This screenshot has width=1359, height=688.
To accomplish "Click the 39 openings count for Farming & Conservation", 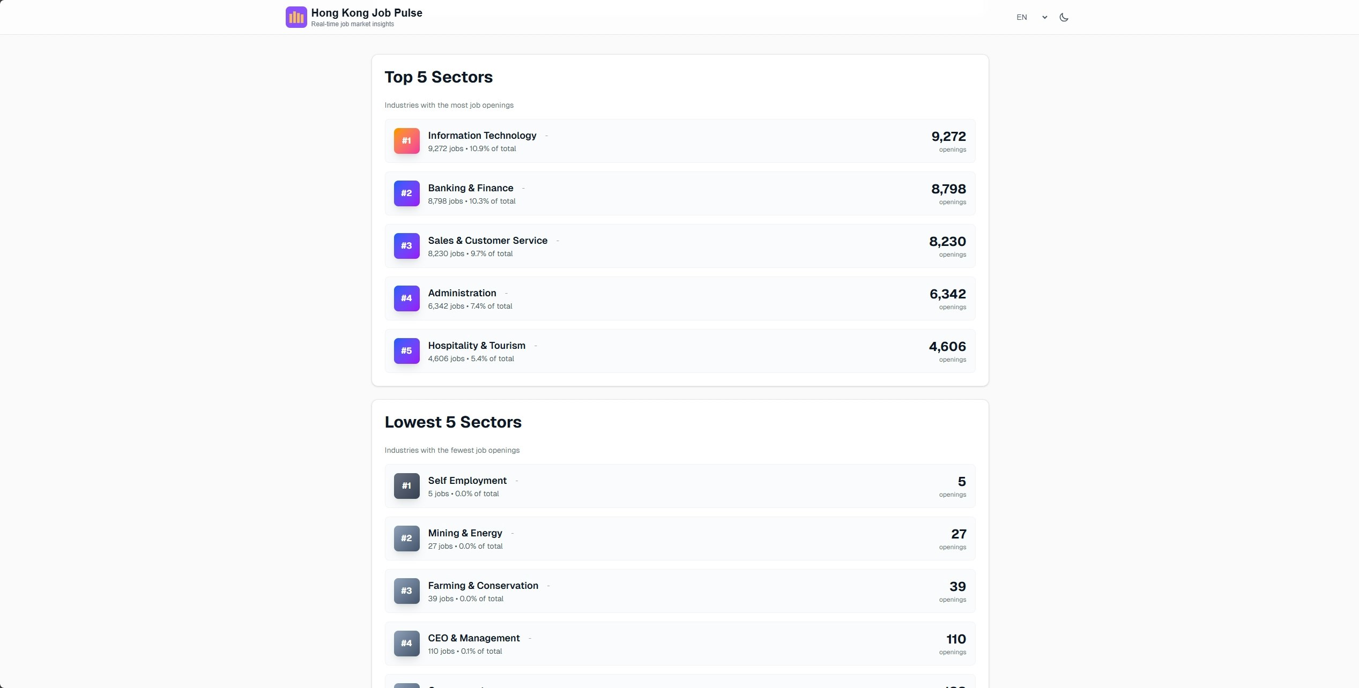I will (957, 587).
